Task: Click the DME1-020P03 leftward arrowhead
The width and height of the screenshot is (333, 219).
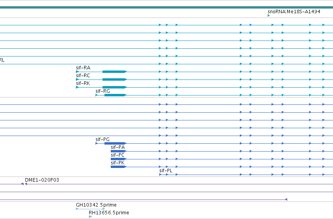Action: (26, 184)
